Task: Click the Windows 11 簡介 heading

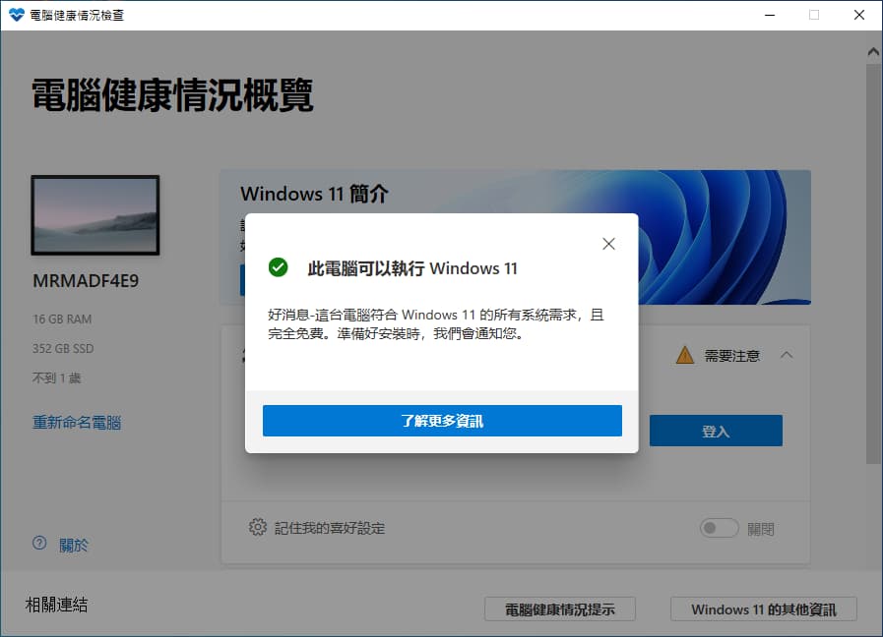Action: [314, 194]
